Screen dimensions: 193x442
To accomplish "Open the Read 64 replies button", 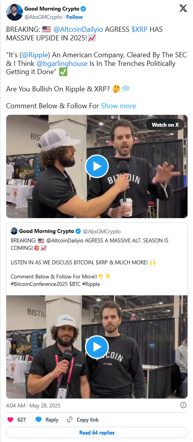I will pos(97,433).
